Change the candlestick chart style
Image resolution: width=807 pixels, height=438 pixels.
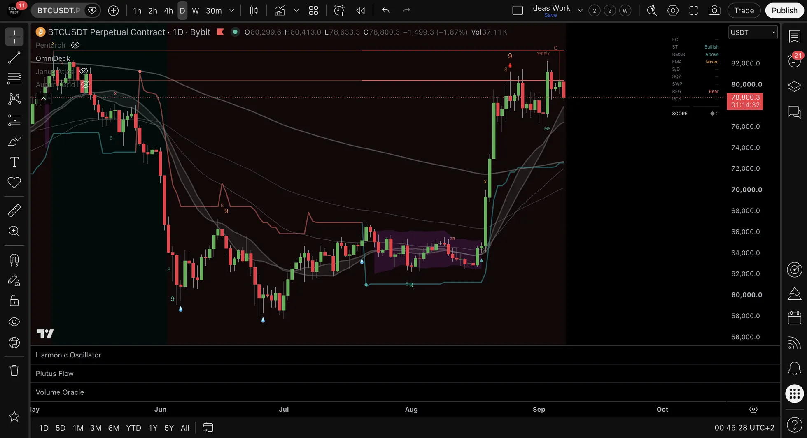(254, 11)
